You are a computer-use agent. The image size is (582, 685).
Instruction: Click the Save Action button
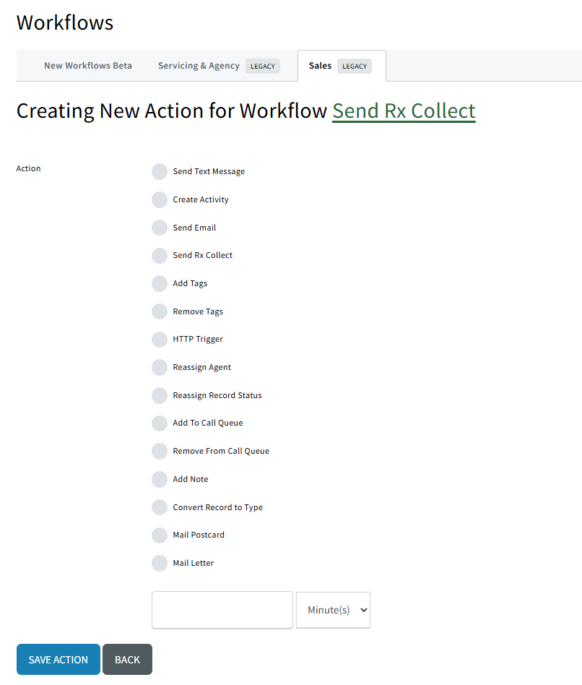tap(58, 659)
